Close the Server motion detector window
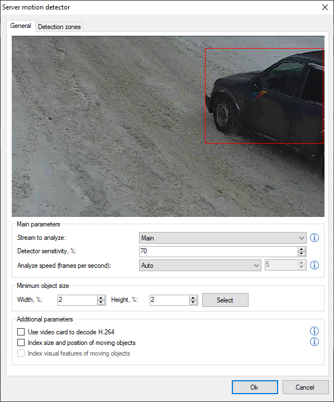 pos(325,7)
